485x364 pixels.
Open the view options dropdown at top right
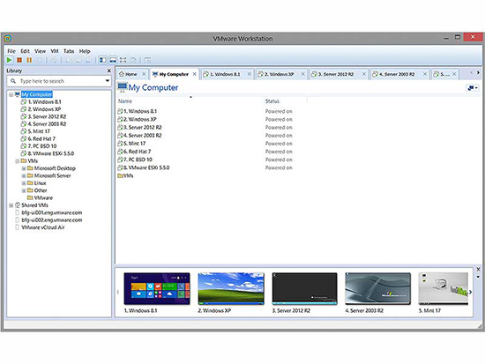pos(473,88)
